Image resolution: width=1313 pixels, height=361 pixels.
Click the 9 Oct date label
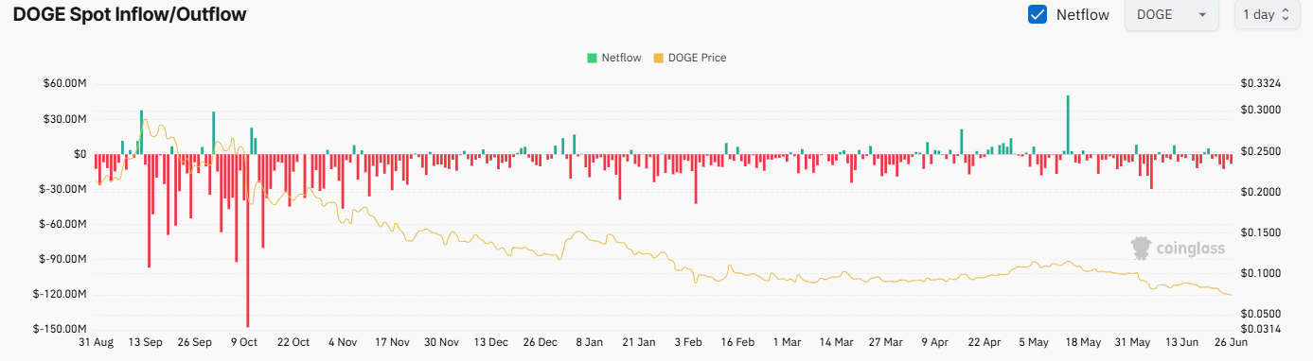tap(245, 342)
